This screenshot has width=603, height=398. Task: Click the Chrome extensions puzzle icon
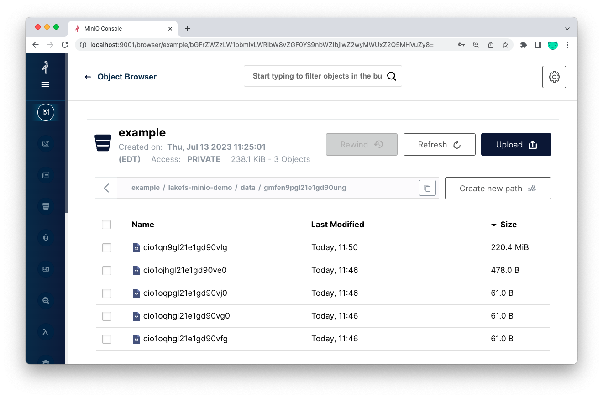tap(523, 45)
